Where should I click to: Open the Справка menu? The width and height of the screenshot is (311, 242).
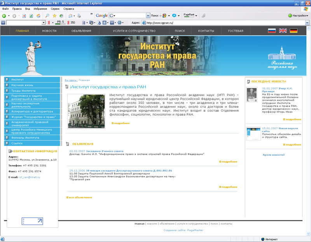coord(69,9)
